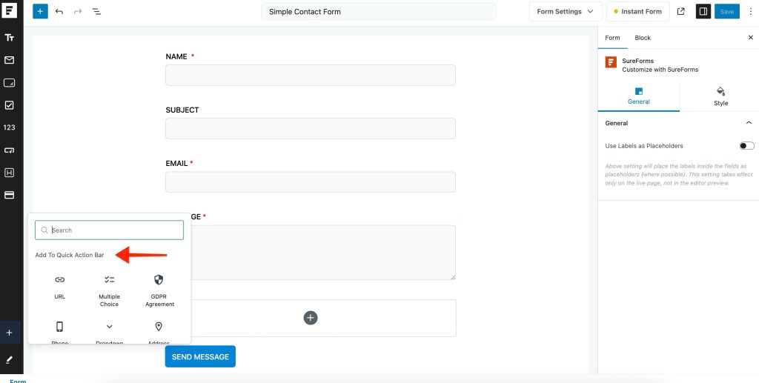This screenshot has width=759, height=383.
Task: Click the round plus to add block
Action: tap(311, 318)
